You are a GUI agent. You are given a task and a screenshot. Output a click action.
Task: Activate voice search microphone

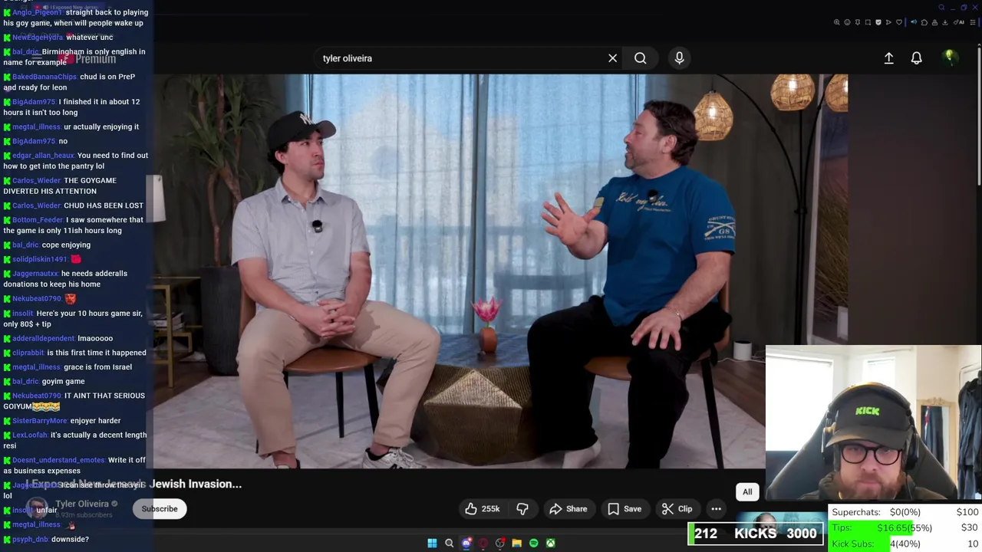pyautogui.click(x=679, y=58)
